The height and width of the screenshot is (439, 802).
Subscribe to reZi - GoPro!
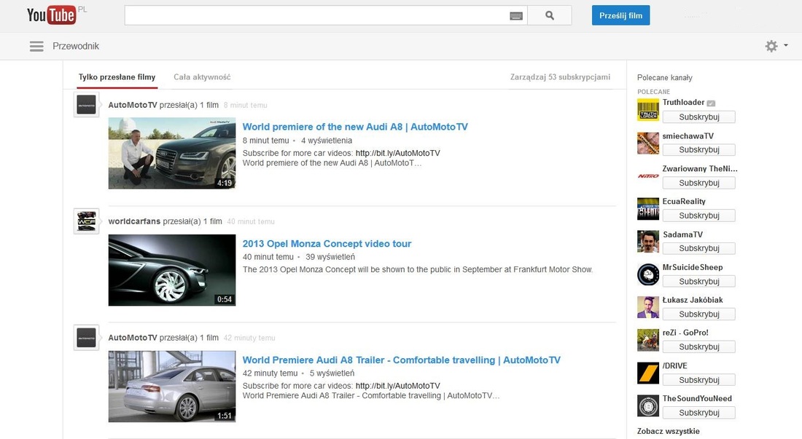[x=699, y=347]
